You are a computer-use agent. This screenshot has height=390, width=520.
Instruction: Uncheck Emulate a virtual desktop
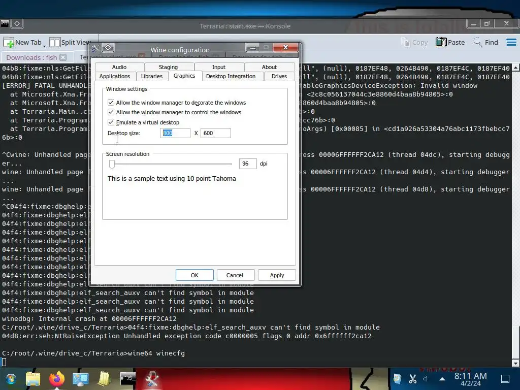click(x=111, y=122)
